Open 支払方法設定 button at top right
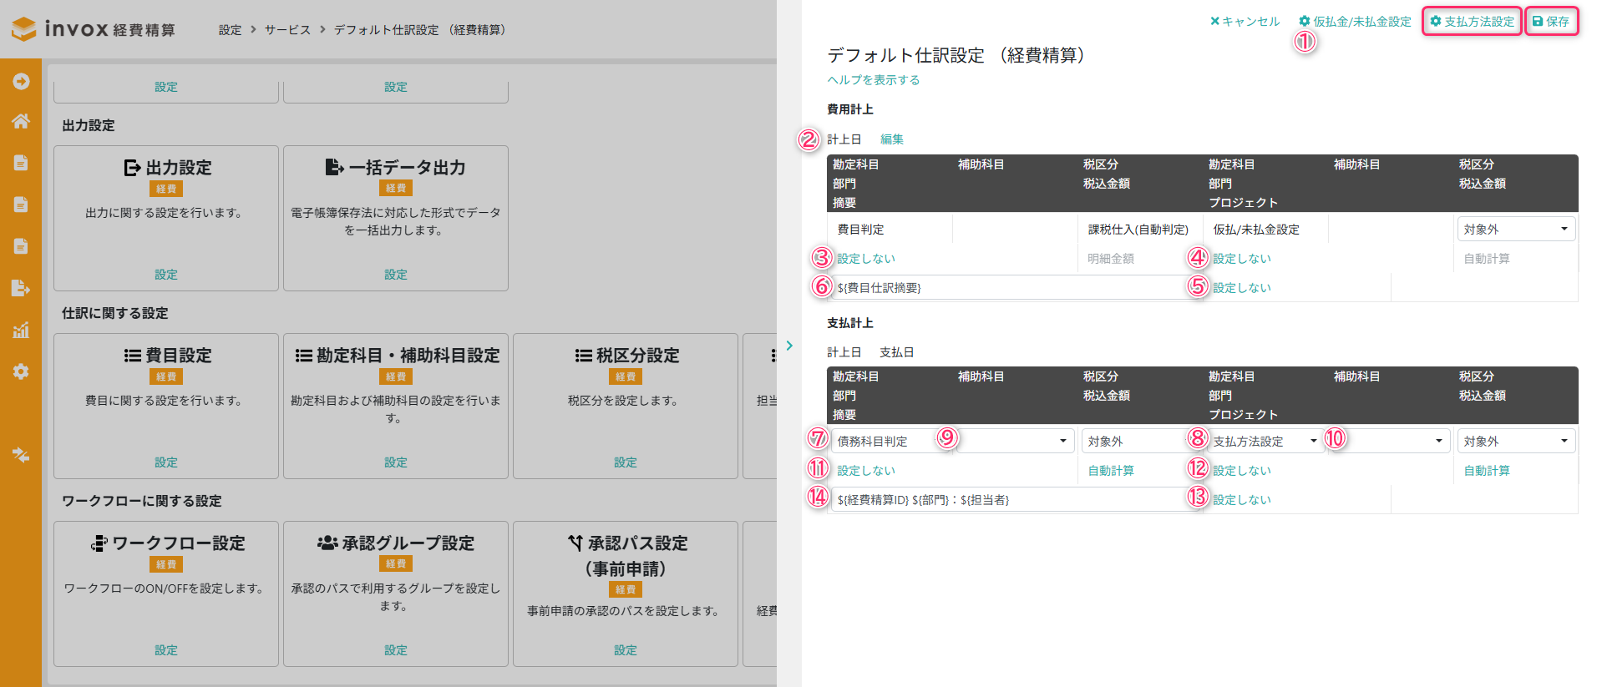1602x687 pixels. (x=1472, y=22)
